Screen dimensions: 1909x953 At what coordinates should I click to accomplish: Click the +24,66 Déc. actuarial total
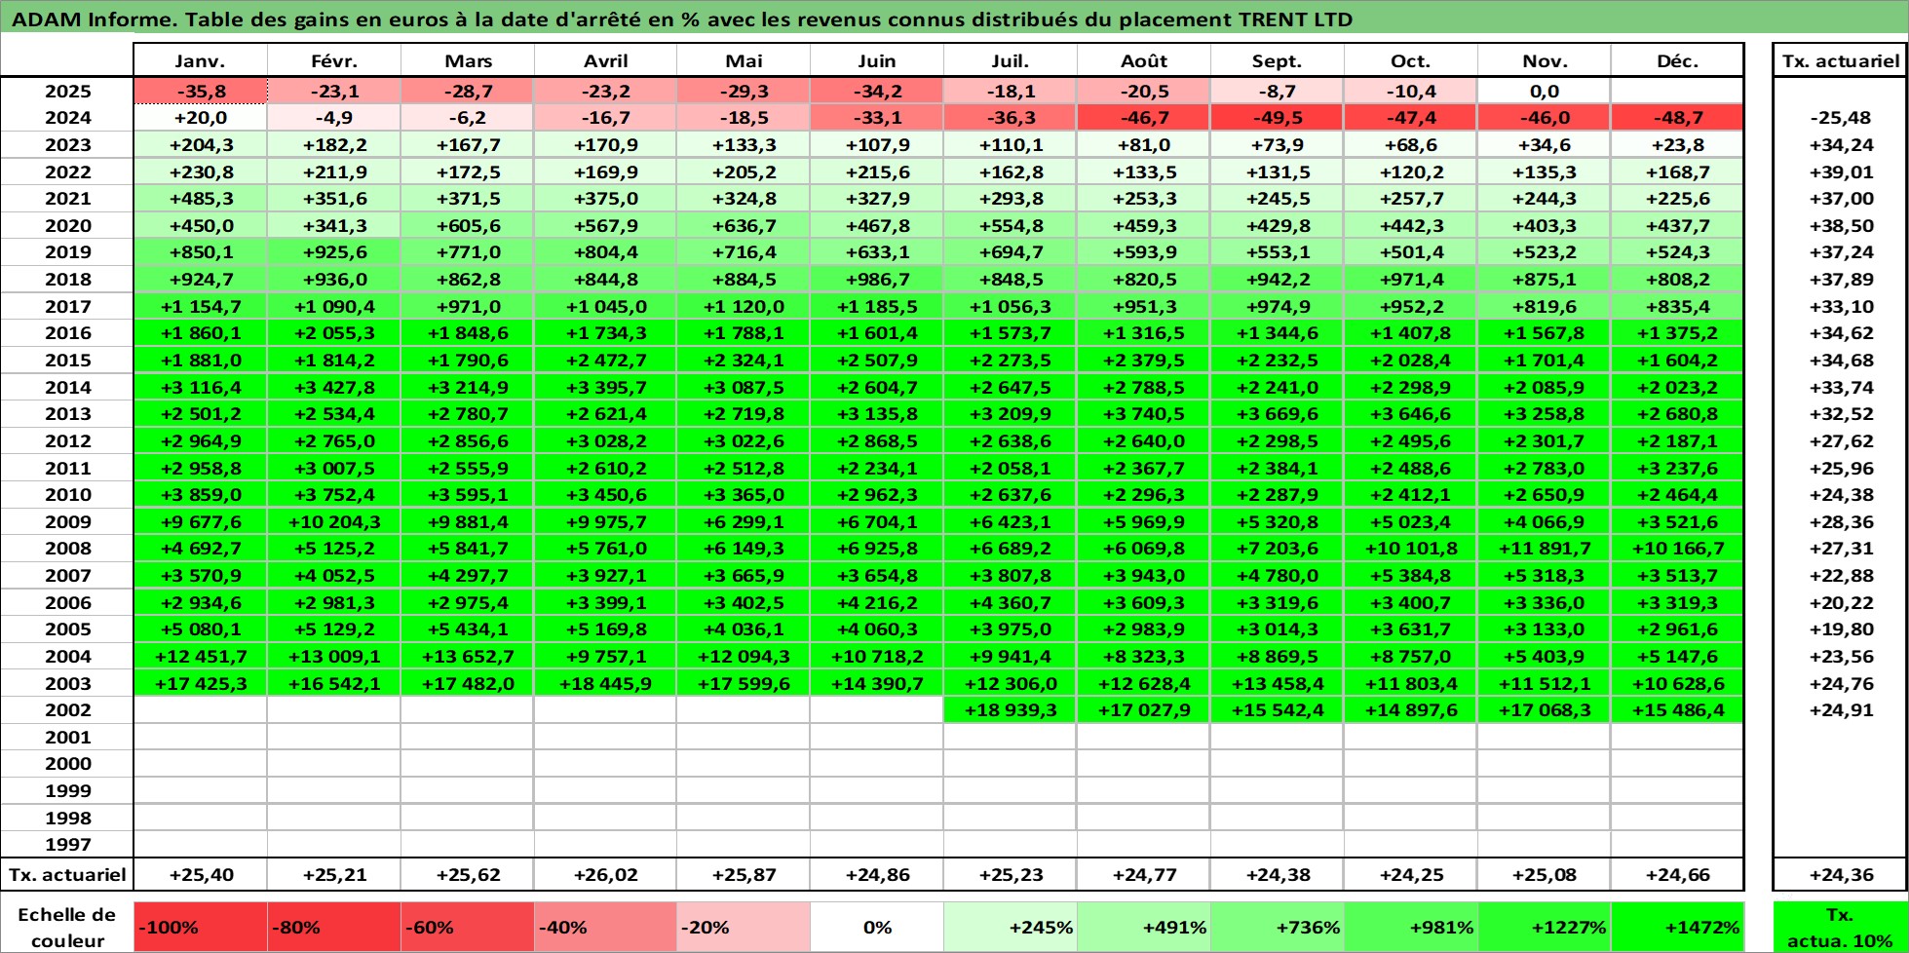pos(1677,875)
